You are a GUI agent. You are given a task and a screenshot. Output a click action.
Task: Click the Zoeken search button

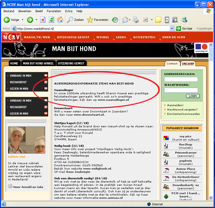[75, 20]
